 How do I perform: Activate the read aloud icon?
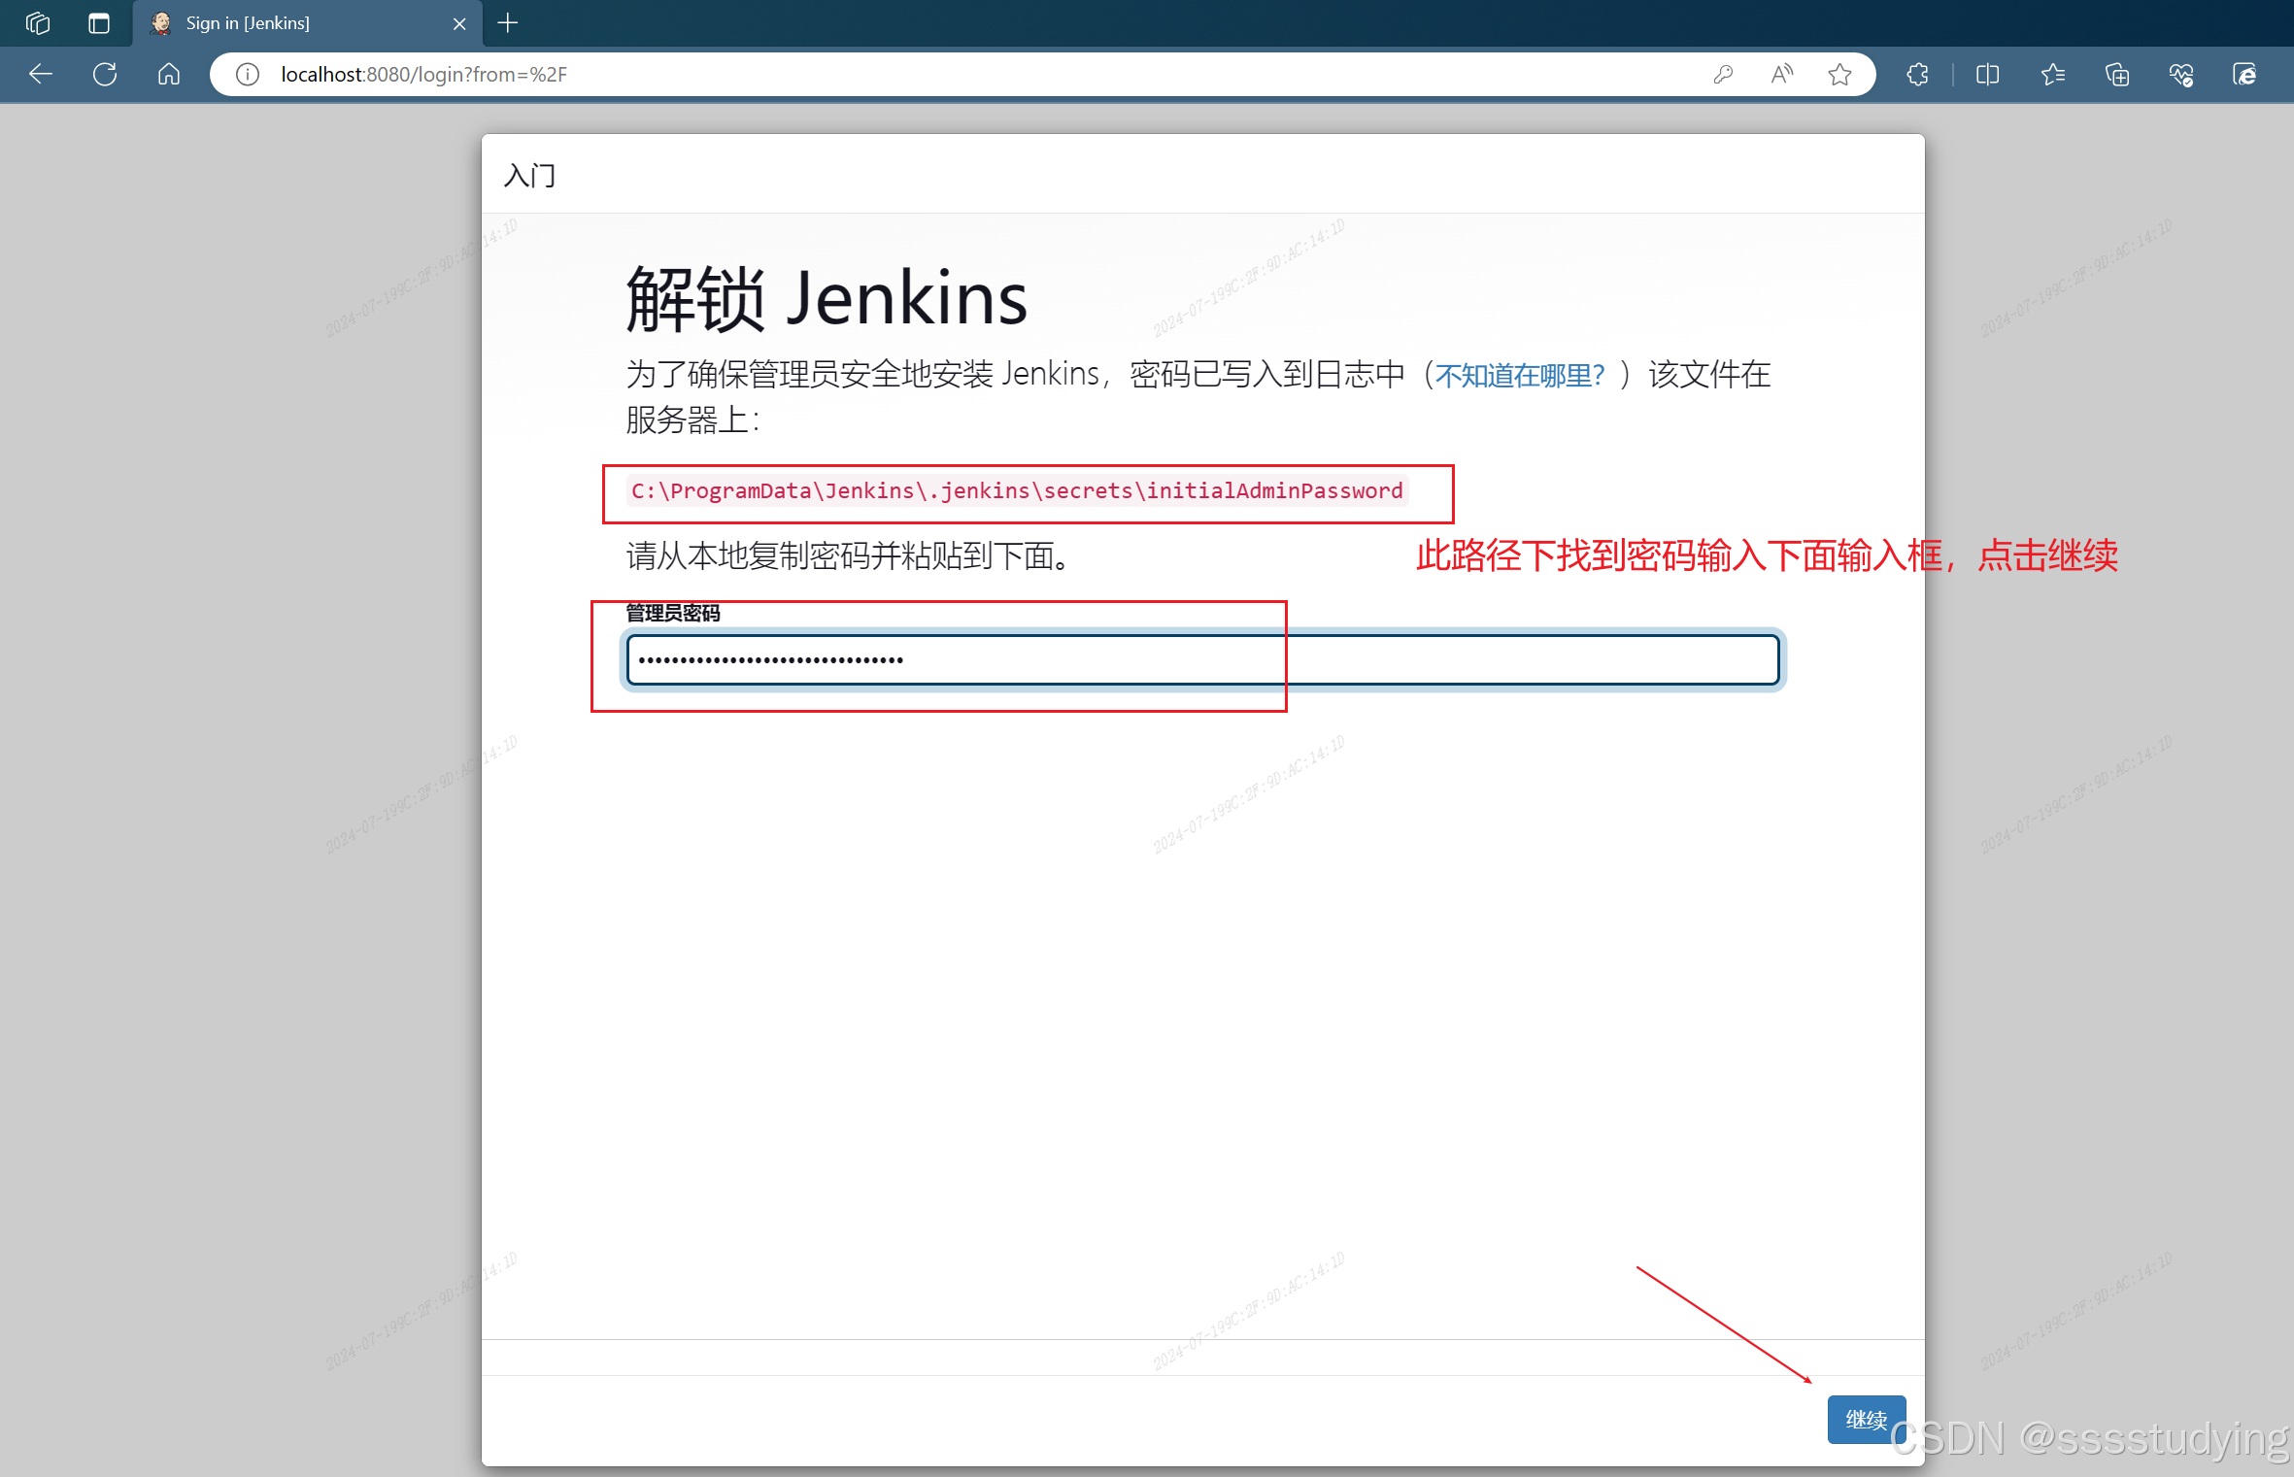click(x=1781, y=74)
